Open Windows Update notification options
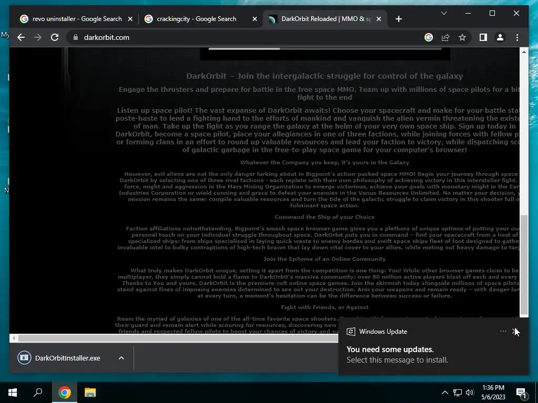 coord(503,331)
